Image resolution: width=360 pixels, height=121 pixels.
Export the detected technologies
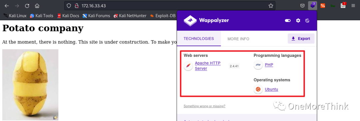tap(301, 39)
